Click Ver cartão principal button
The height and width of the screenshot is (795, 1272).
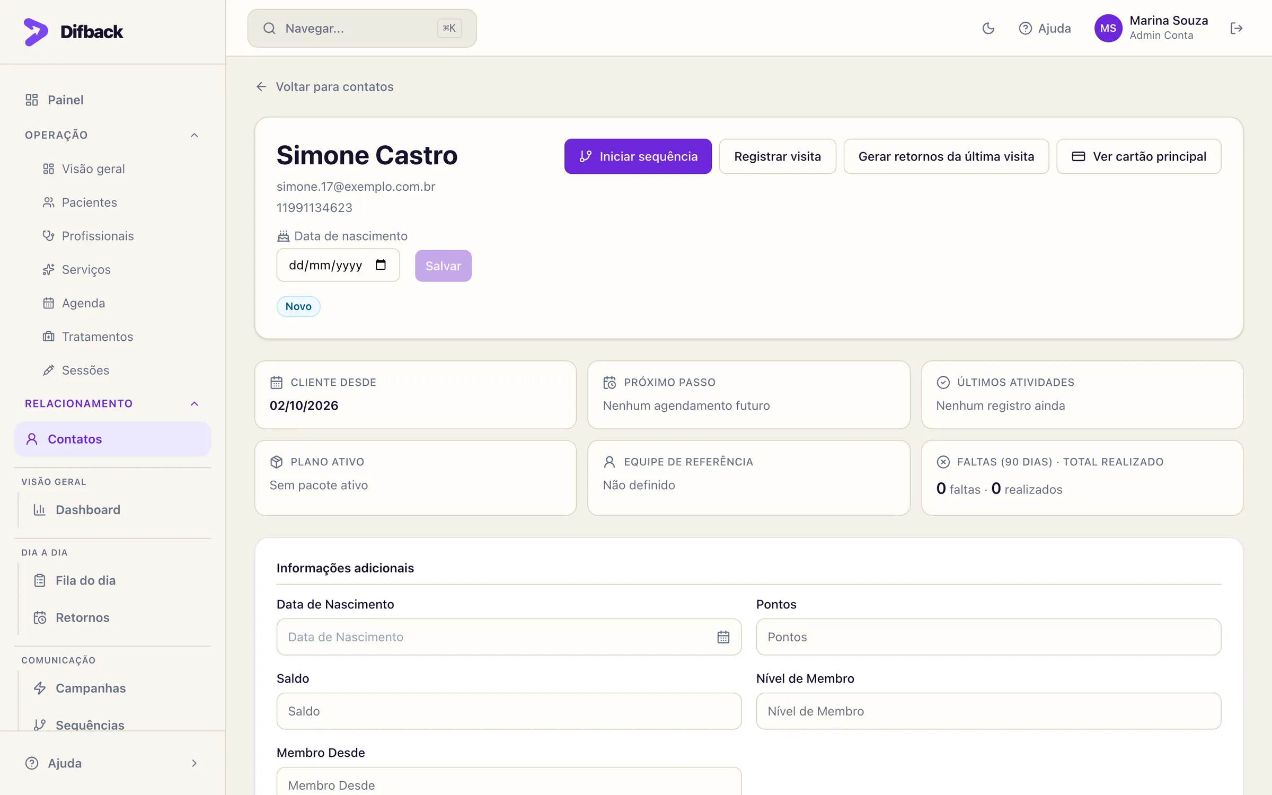(x=1139, y=156)
